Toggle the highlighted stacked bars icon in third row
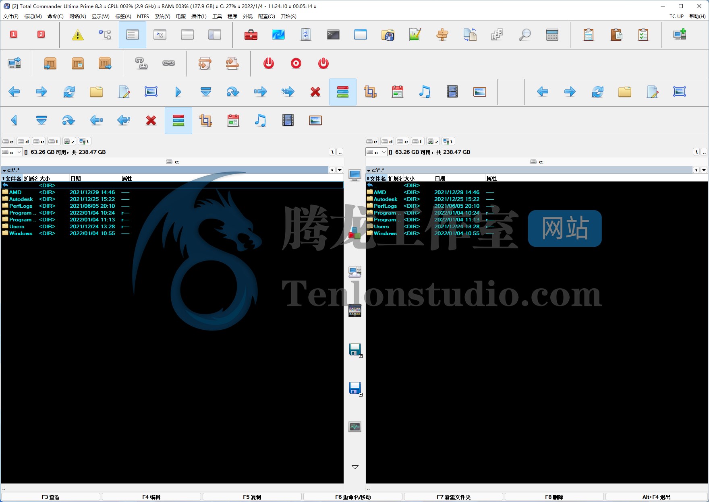 click(x=343, y=92)
